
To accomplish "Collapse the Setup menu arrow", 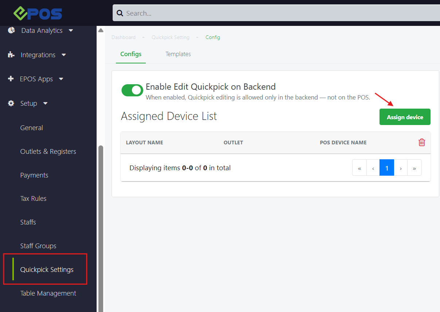I will pyautogui.click(x=46, y=103).
